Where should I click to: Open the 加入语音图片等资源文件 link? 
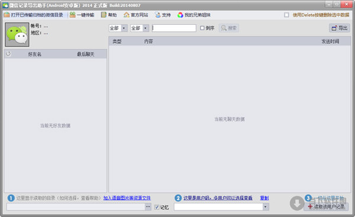127,198
